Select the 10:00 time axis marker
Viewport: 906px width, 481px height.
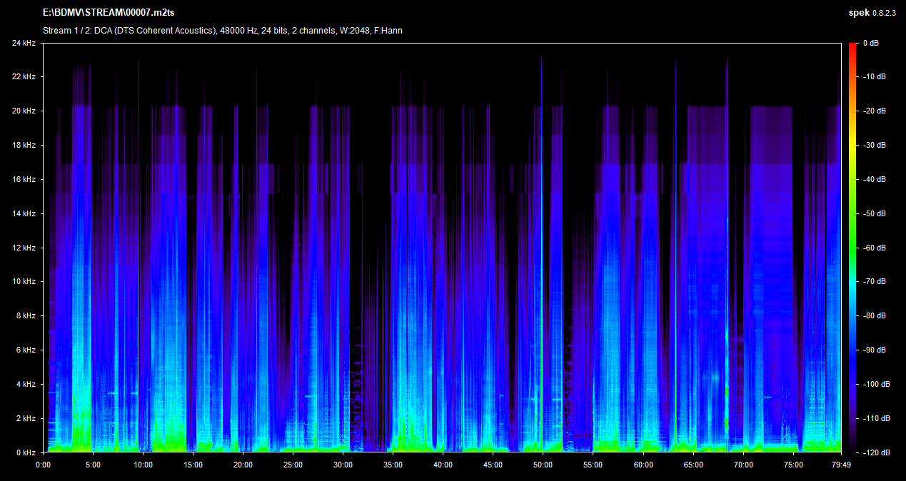click(143, 464)
